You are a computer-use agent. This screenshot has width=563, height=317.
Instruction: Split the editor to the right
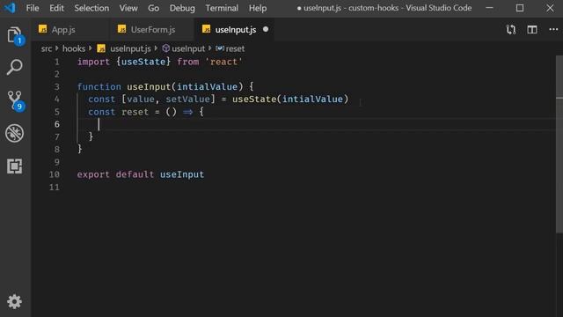(x=532, y=29)
